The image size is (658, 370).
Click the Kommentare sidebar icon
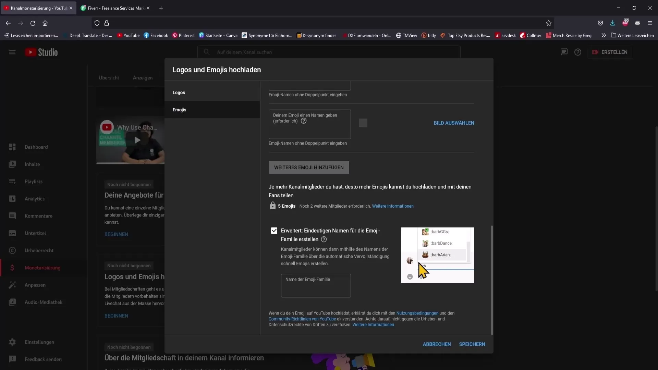(12, 215)
